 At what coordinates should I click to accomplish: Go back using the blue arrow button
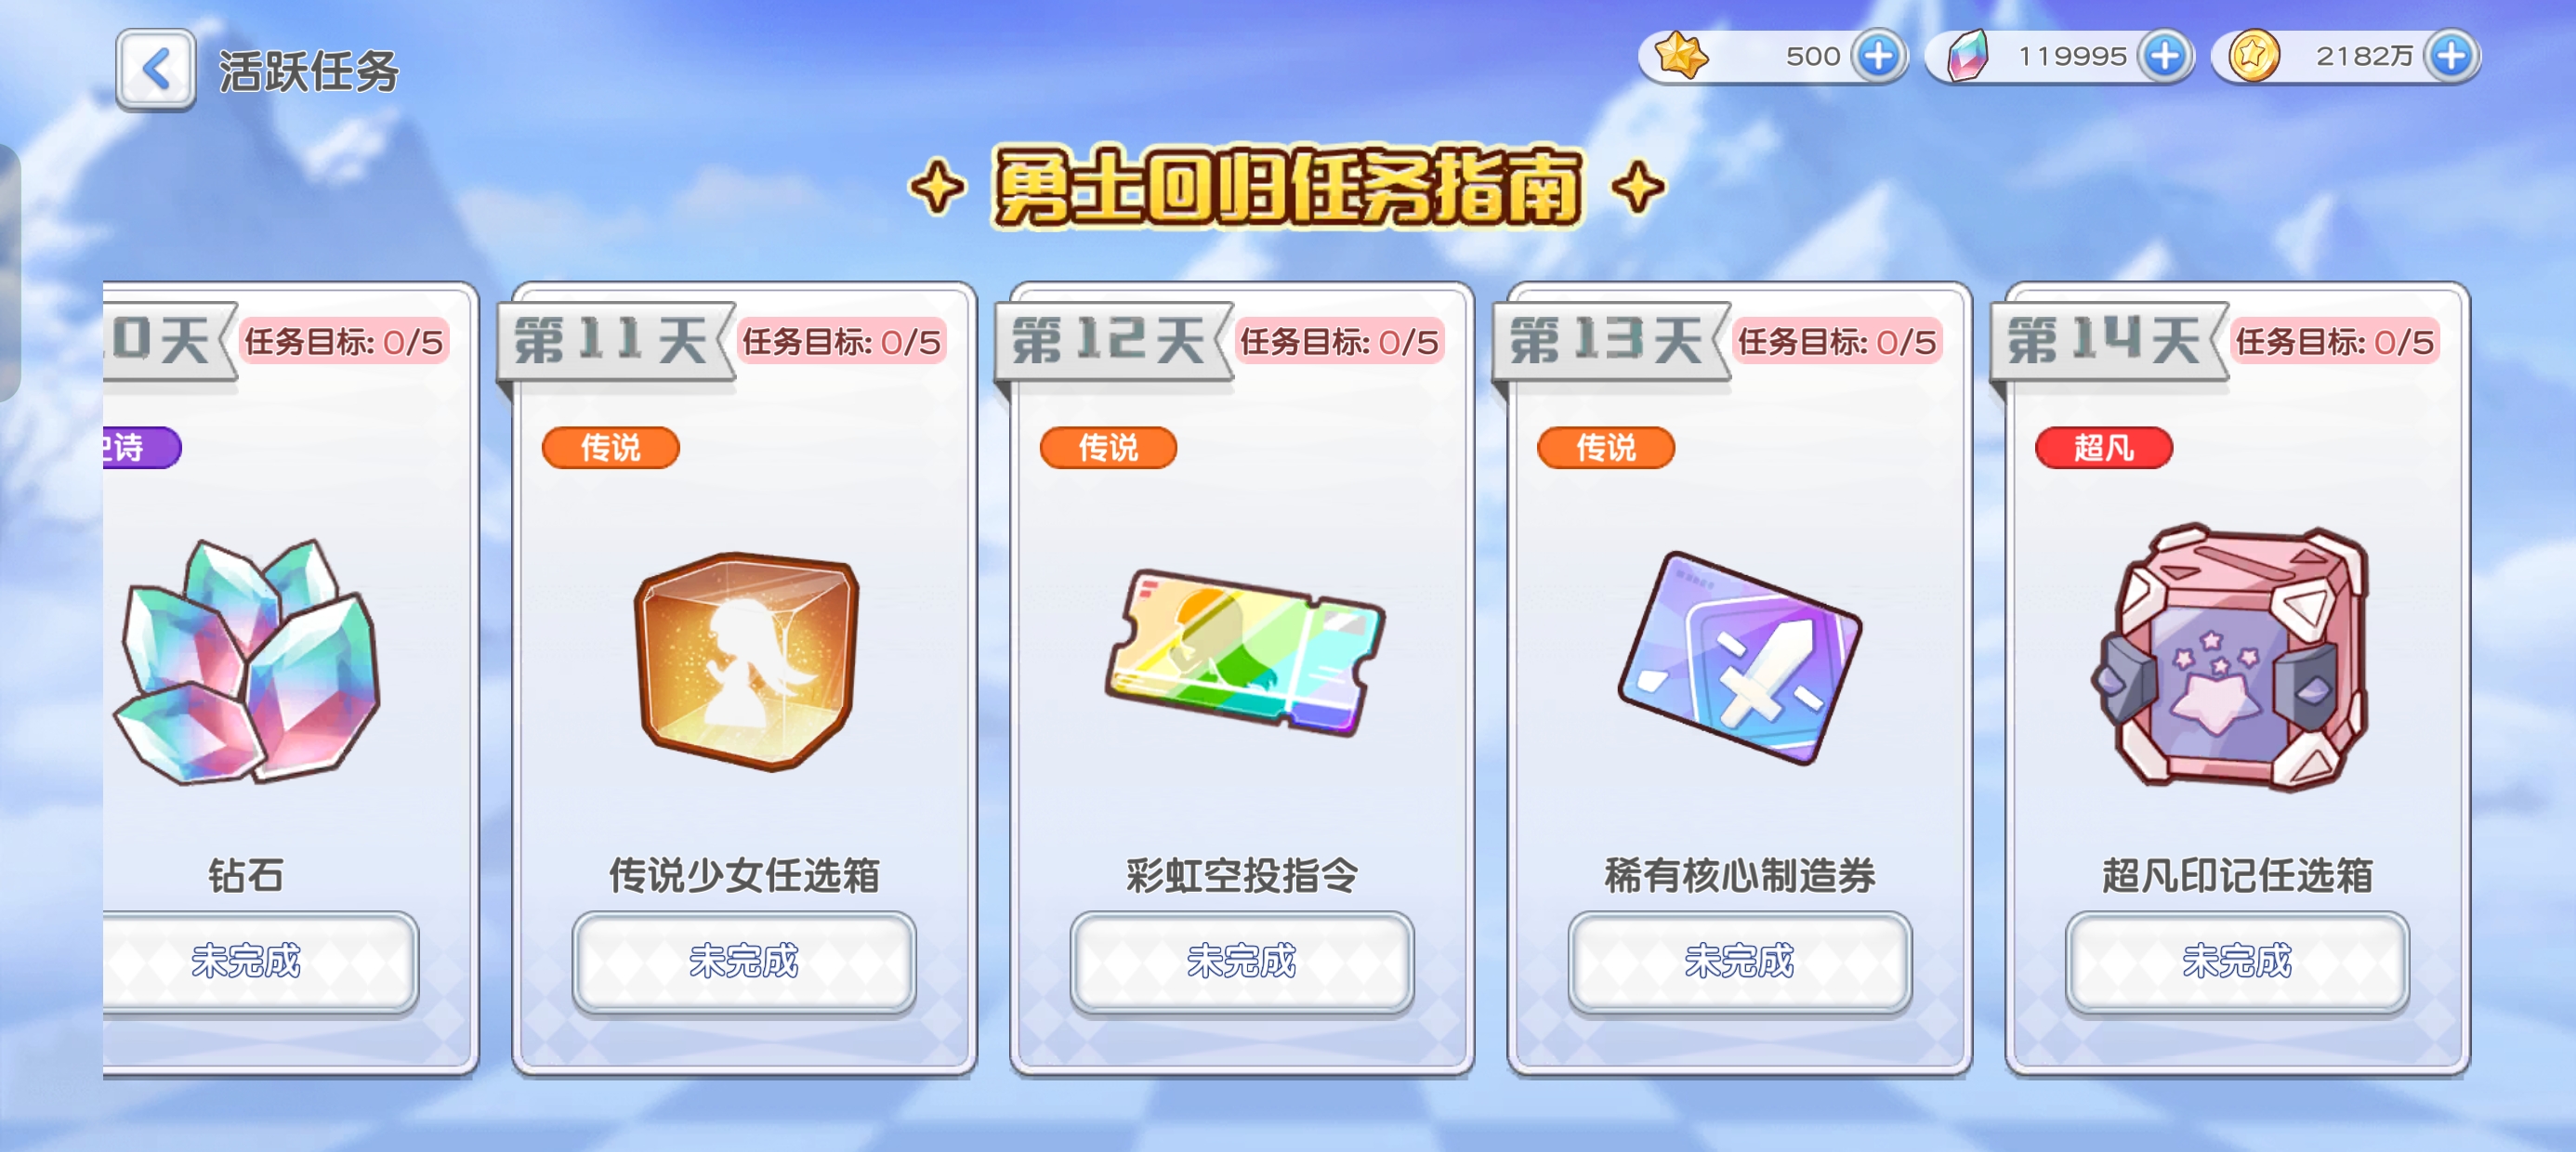pos(155,69)
